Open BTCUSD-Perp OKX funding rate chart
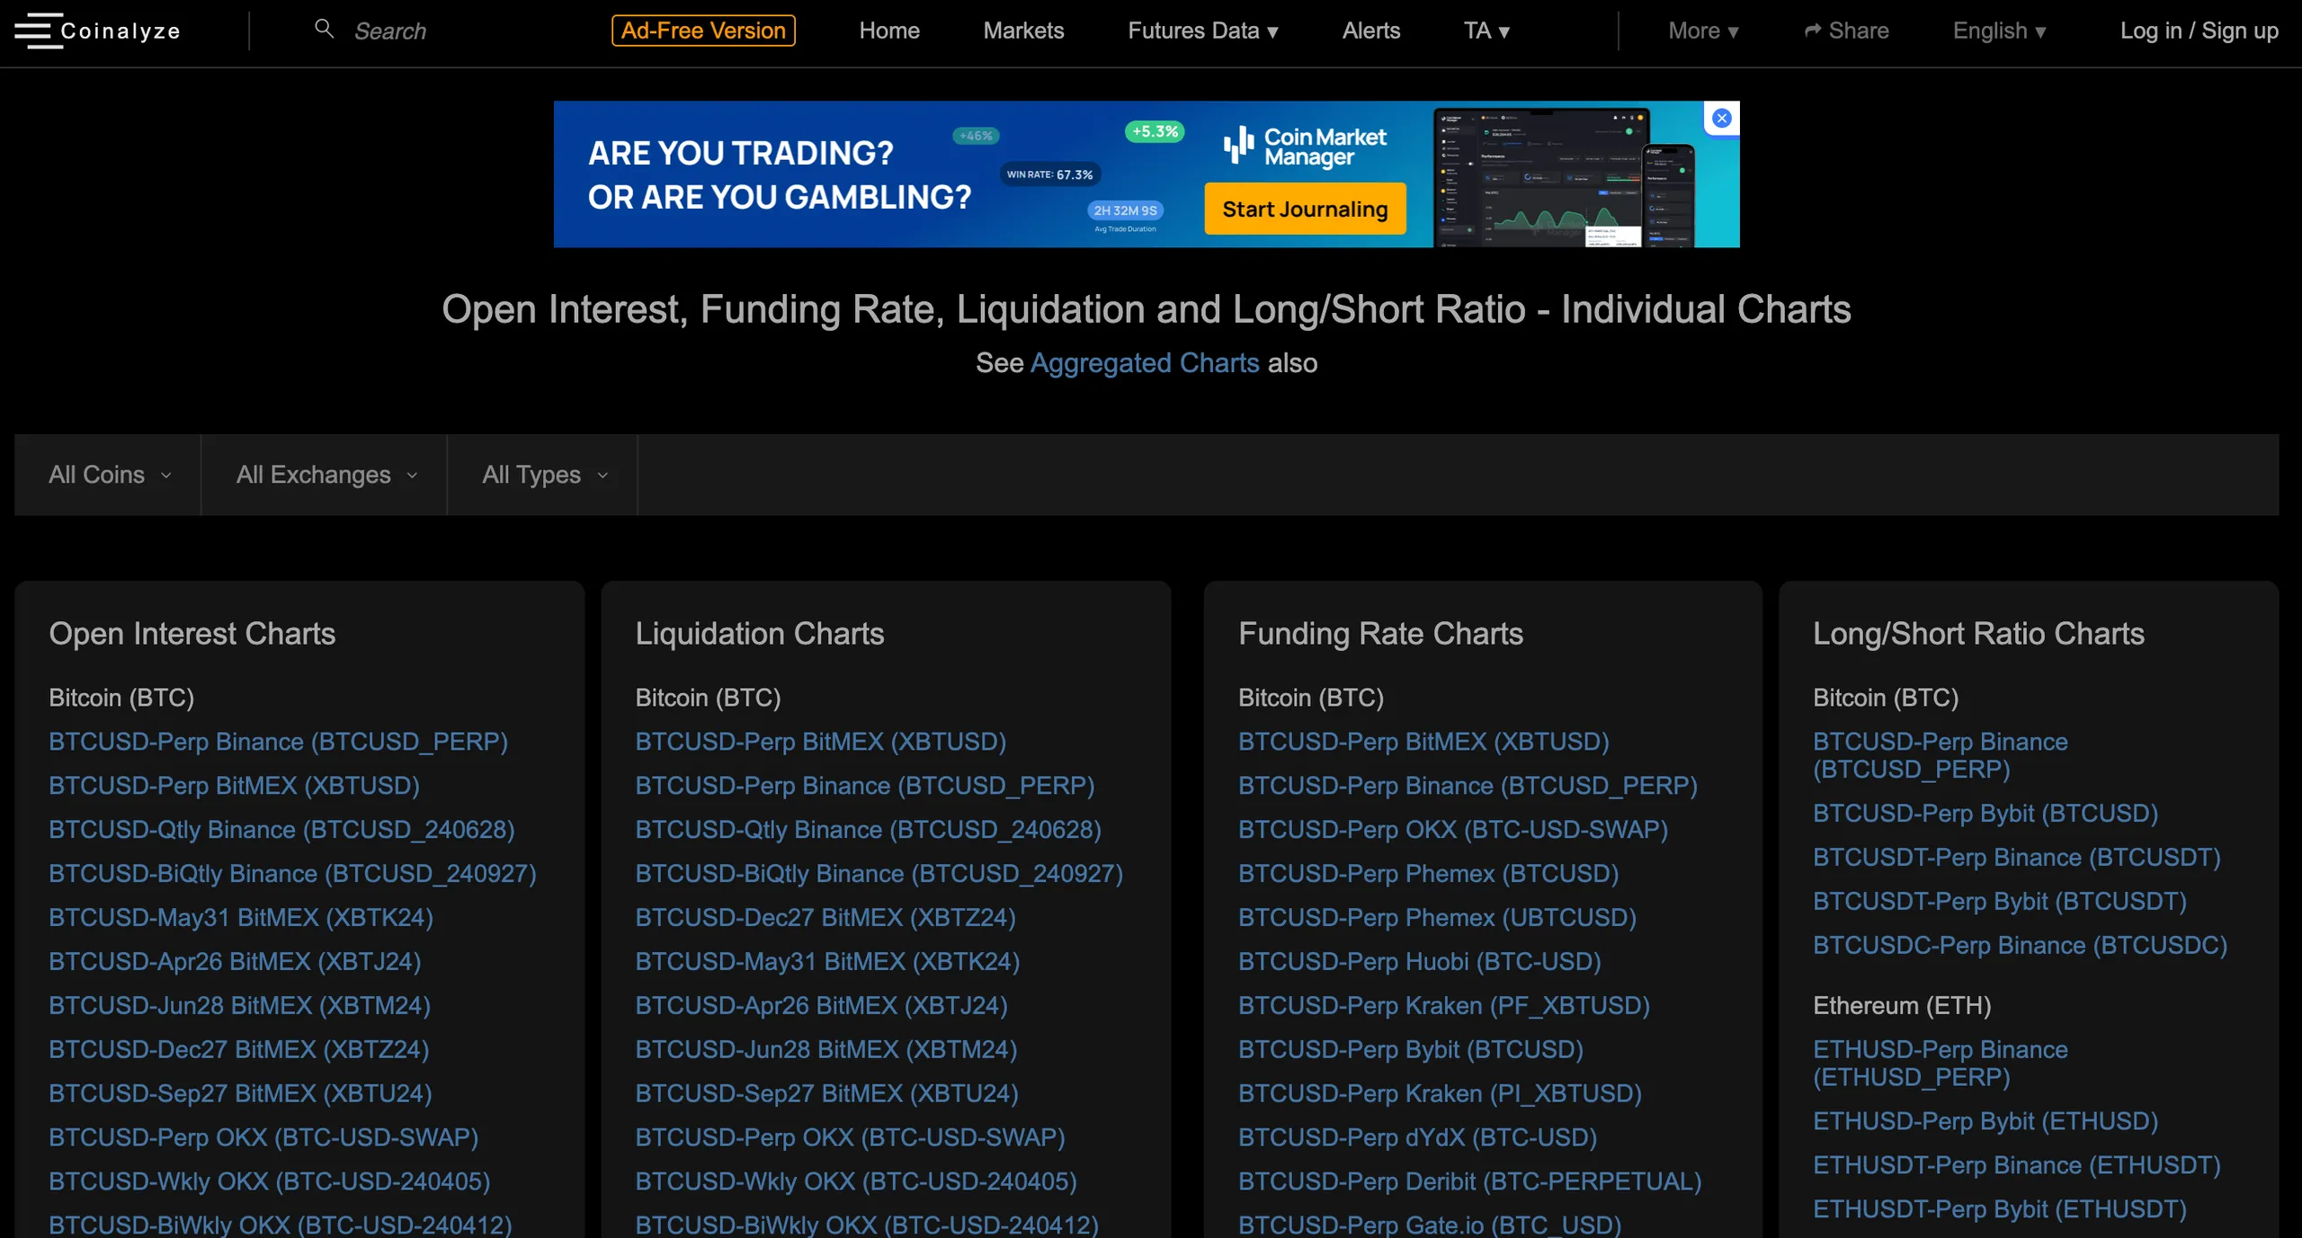Screen dimensions: 2302x1238 coord(1453,830)
